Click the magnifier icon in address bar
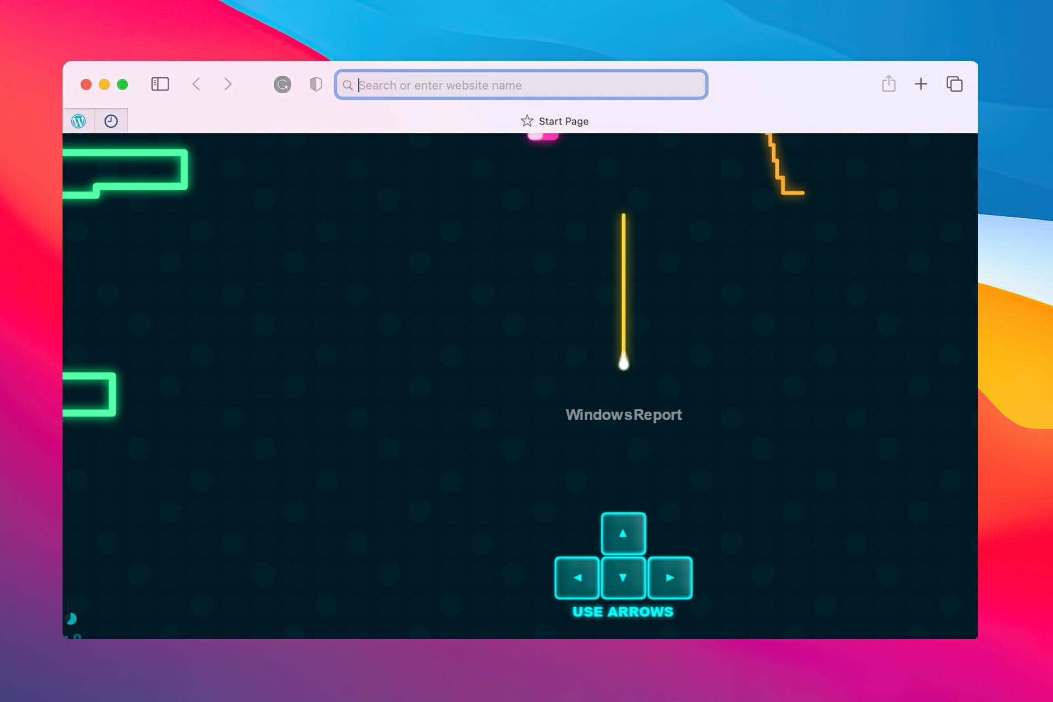The height and width of the screenshot is (702, 1053). pyautogui.click(x=348, y=85)
